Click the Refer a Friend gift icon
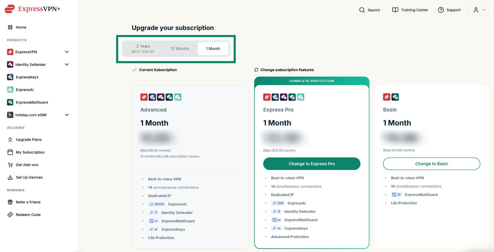This screenshot has height=252, width=494. tap(10, 202)
